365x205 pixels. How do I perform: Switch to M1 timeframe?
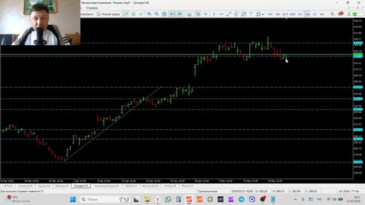(x=270, y=14)
